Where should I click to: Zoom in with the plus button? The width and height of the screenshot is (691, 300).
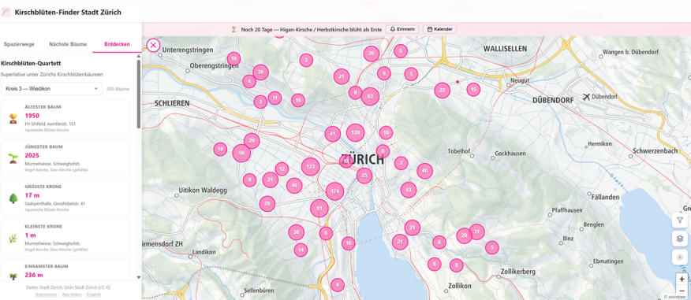point(682,279)
